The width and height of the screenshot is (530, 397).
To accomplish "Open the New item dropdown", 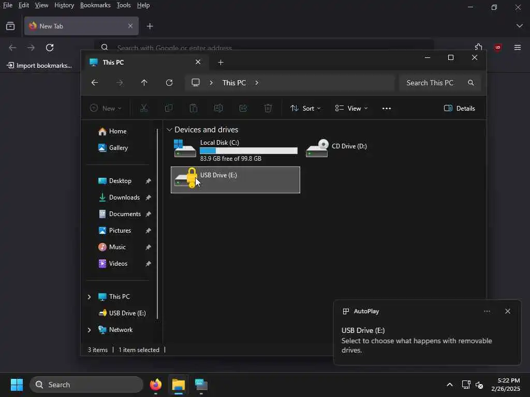I will coord(106,109).
